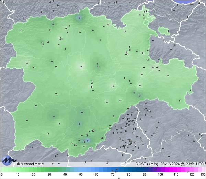Pick the light blue swatch above 50
Screen dimensions: 206x179
[x=81, y=169]
